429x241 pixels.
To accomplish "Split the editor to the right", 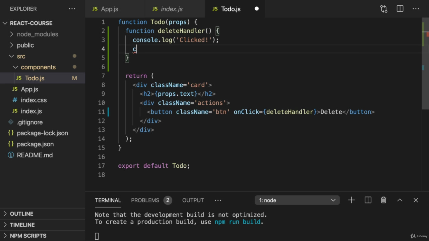I will click(400, 9).
